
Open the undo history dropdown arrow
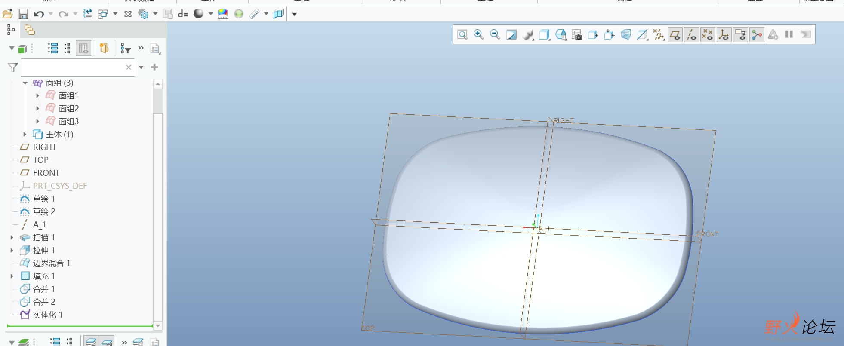click(x=51, y=14)
